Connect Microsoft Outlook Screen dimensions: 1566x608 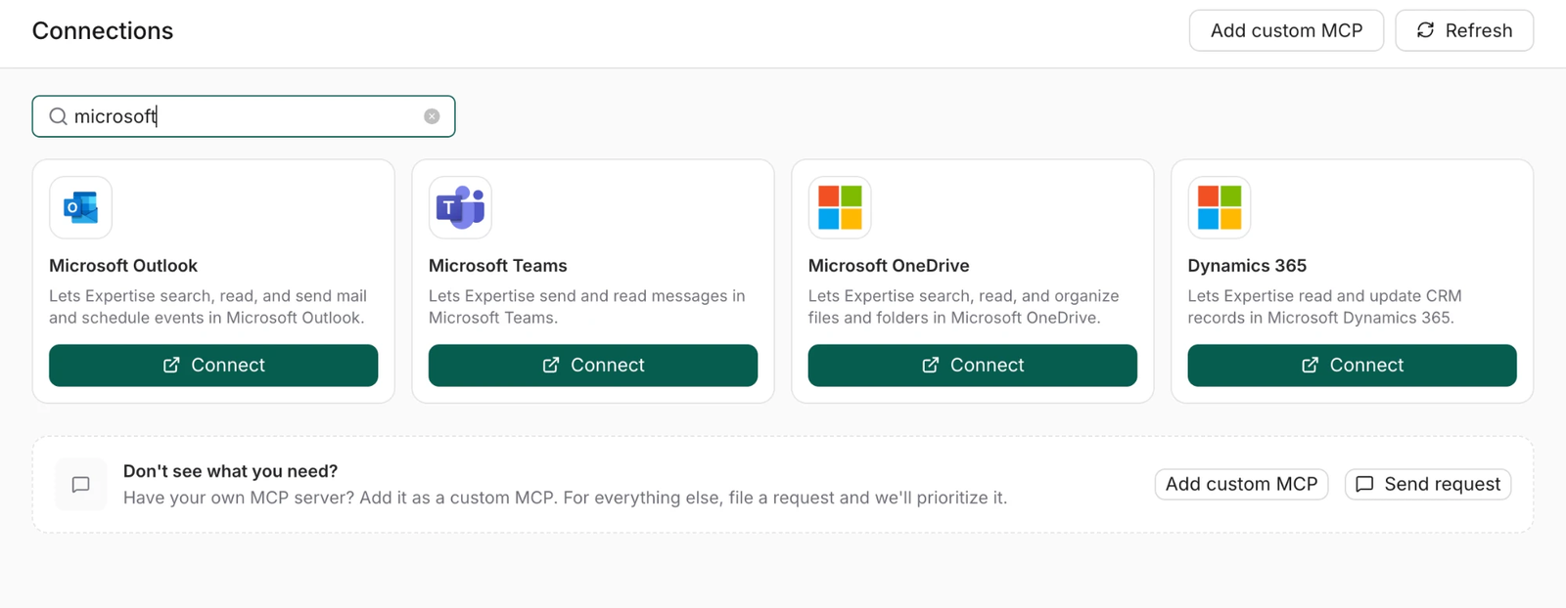(x=213, y=365)
